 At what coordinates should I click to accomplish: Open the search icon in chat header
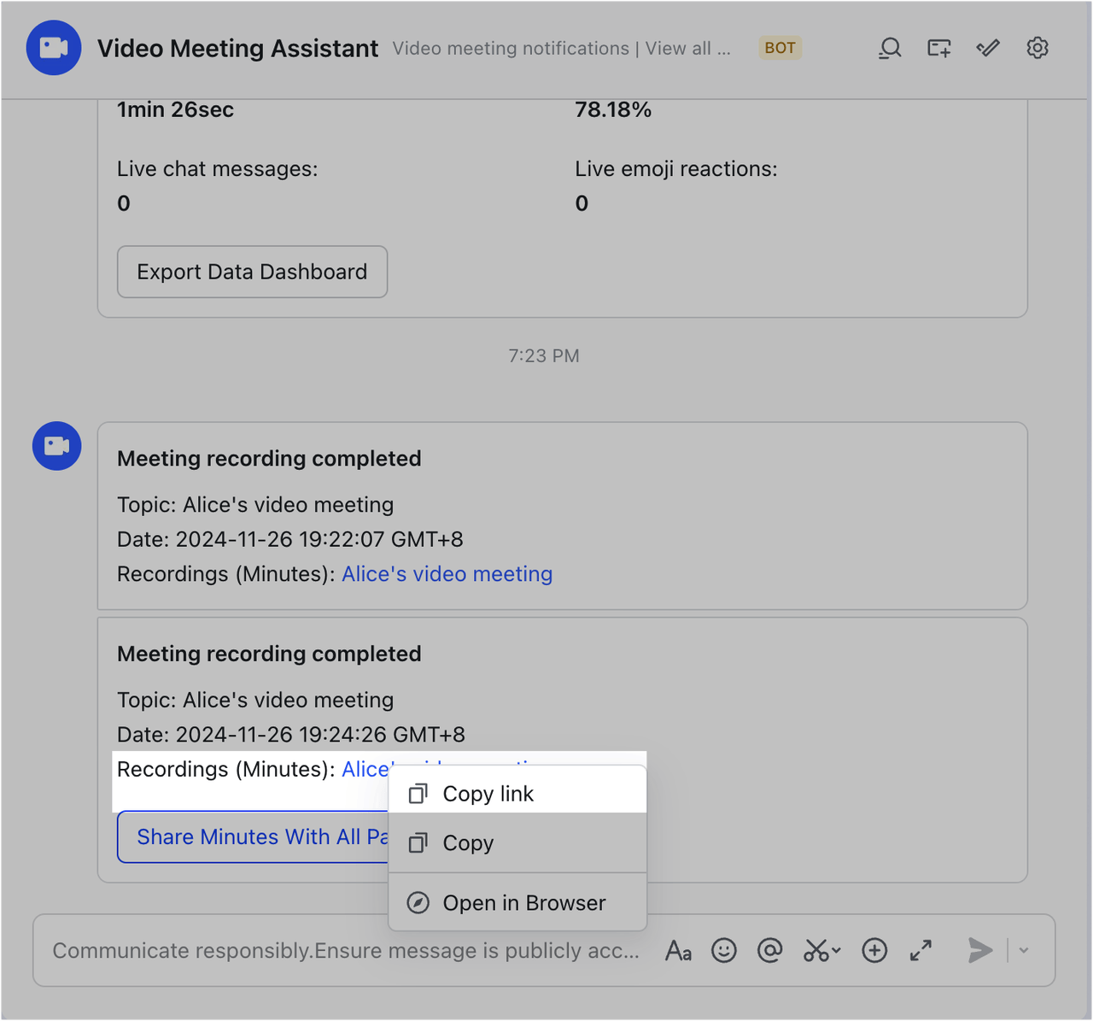pyautogui.click(x=890, y=49)
